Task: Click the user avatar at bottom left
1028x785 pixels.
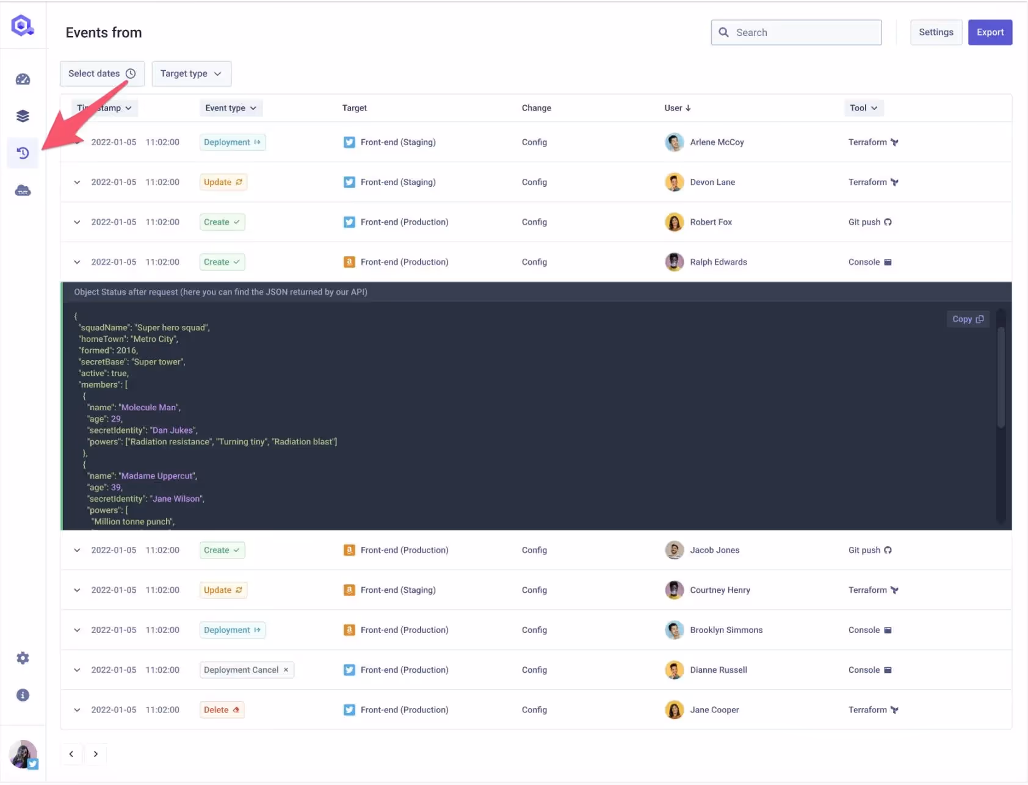Action: [23, 754]
